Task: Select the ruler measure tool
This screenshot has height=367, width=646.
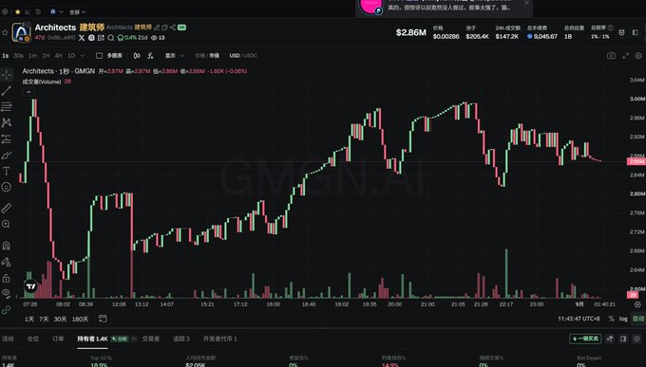Action: [x=7, y=209]
